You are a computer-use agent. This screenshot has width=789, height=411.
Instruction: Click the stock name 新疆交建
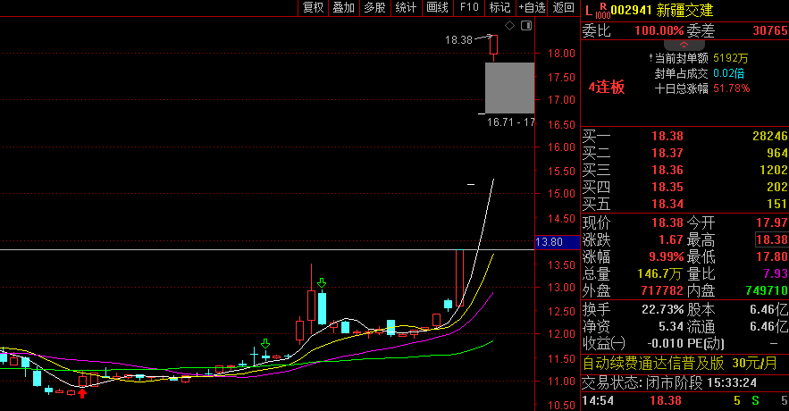pos(684,10)
